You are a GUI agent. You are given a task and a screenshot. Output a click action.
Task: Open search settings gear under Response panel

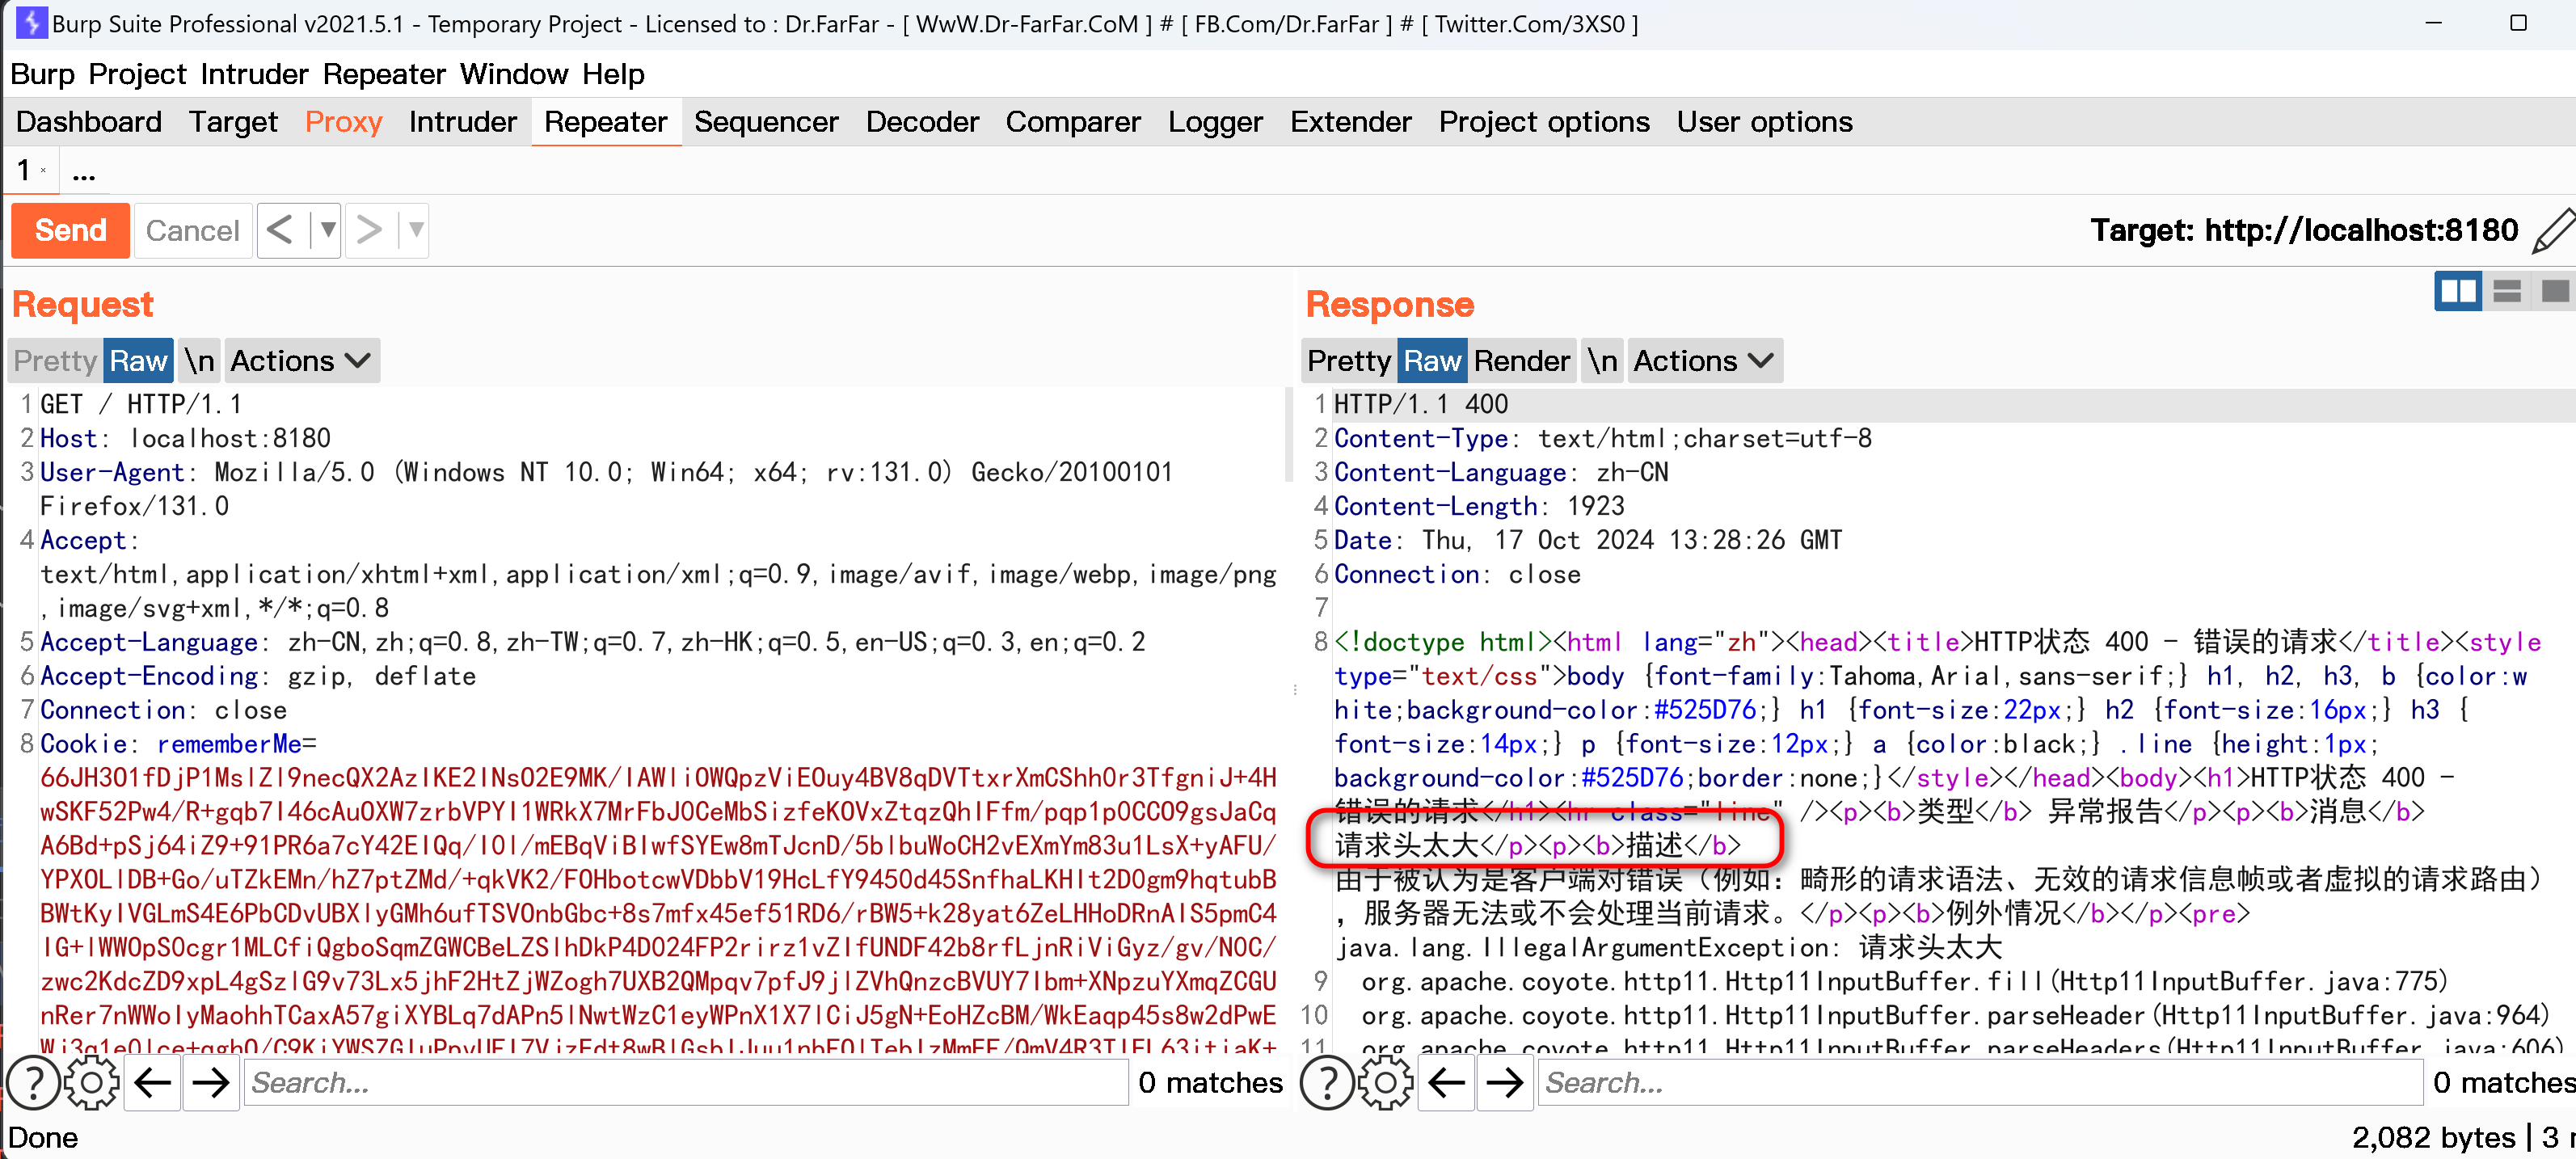[x=1386, y=1083]
